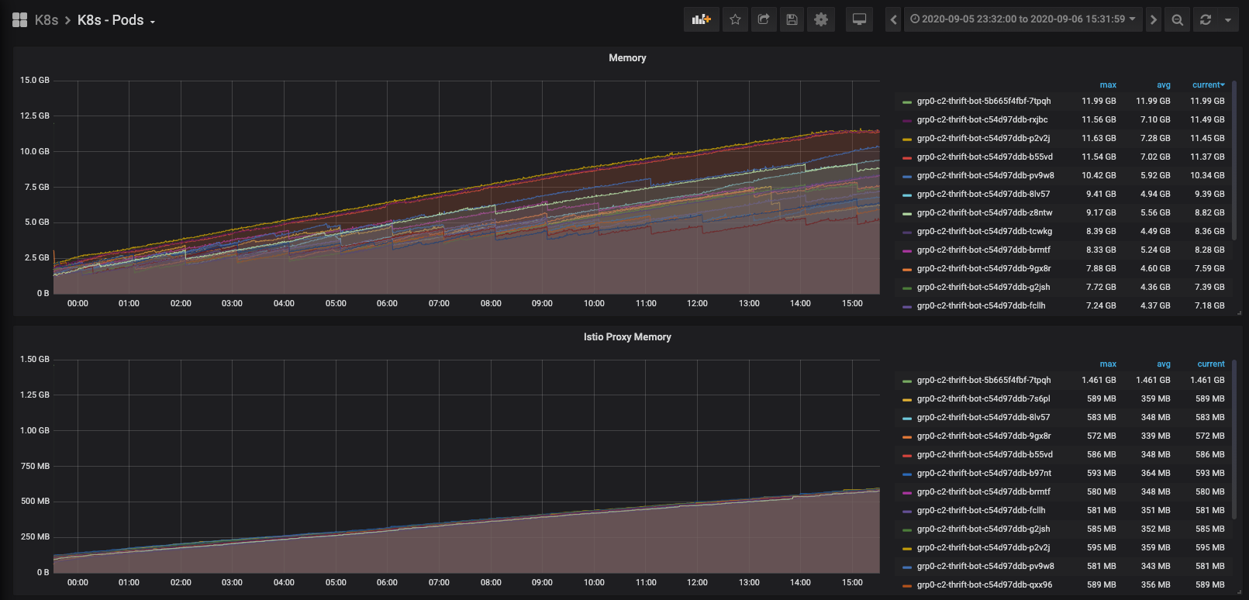Go to the K8s folder breadcrumb
1249x600 pixels.
47,20
